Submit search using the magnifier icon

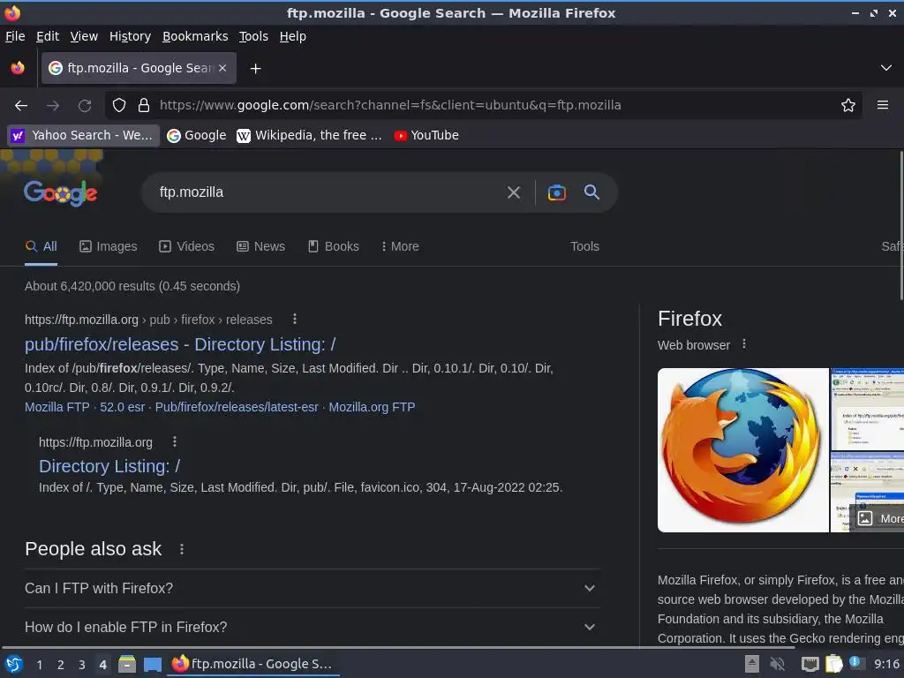tap(591, 192)
